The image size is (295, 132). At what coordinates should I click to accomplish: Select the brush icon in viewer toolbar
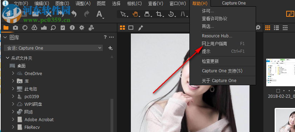[x=140, y=28]
